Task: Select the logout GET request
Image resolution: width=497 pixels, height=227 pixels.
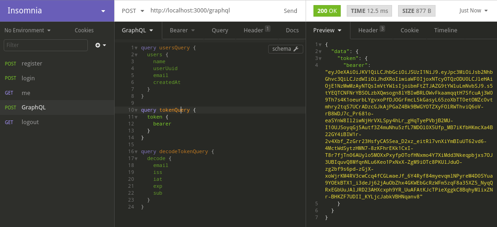Action: (x=57, y=122)
